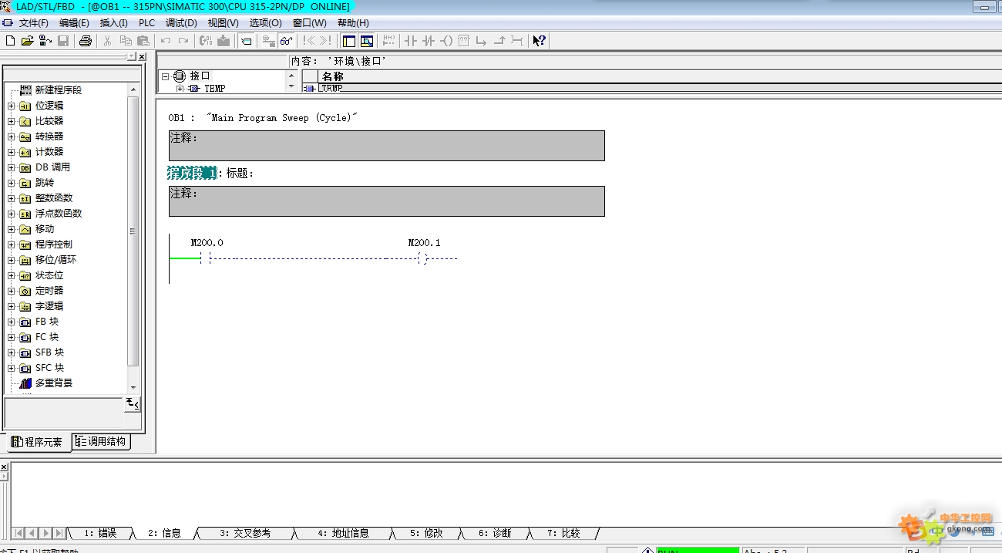1002x553 pixels.
Task: Click the Paste clipboard icon
Action: click(x=143, y=41)
